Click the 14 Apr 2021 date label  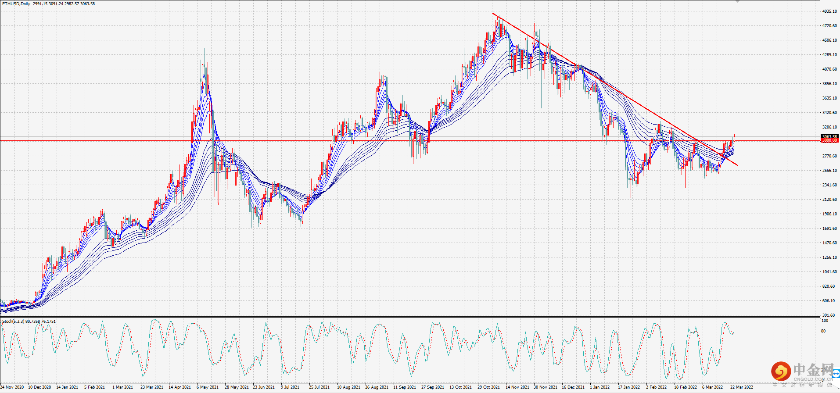pos(180,387)
